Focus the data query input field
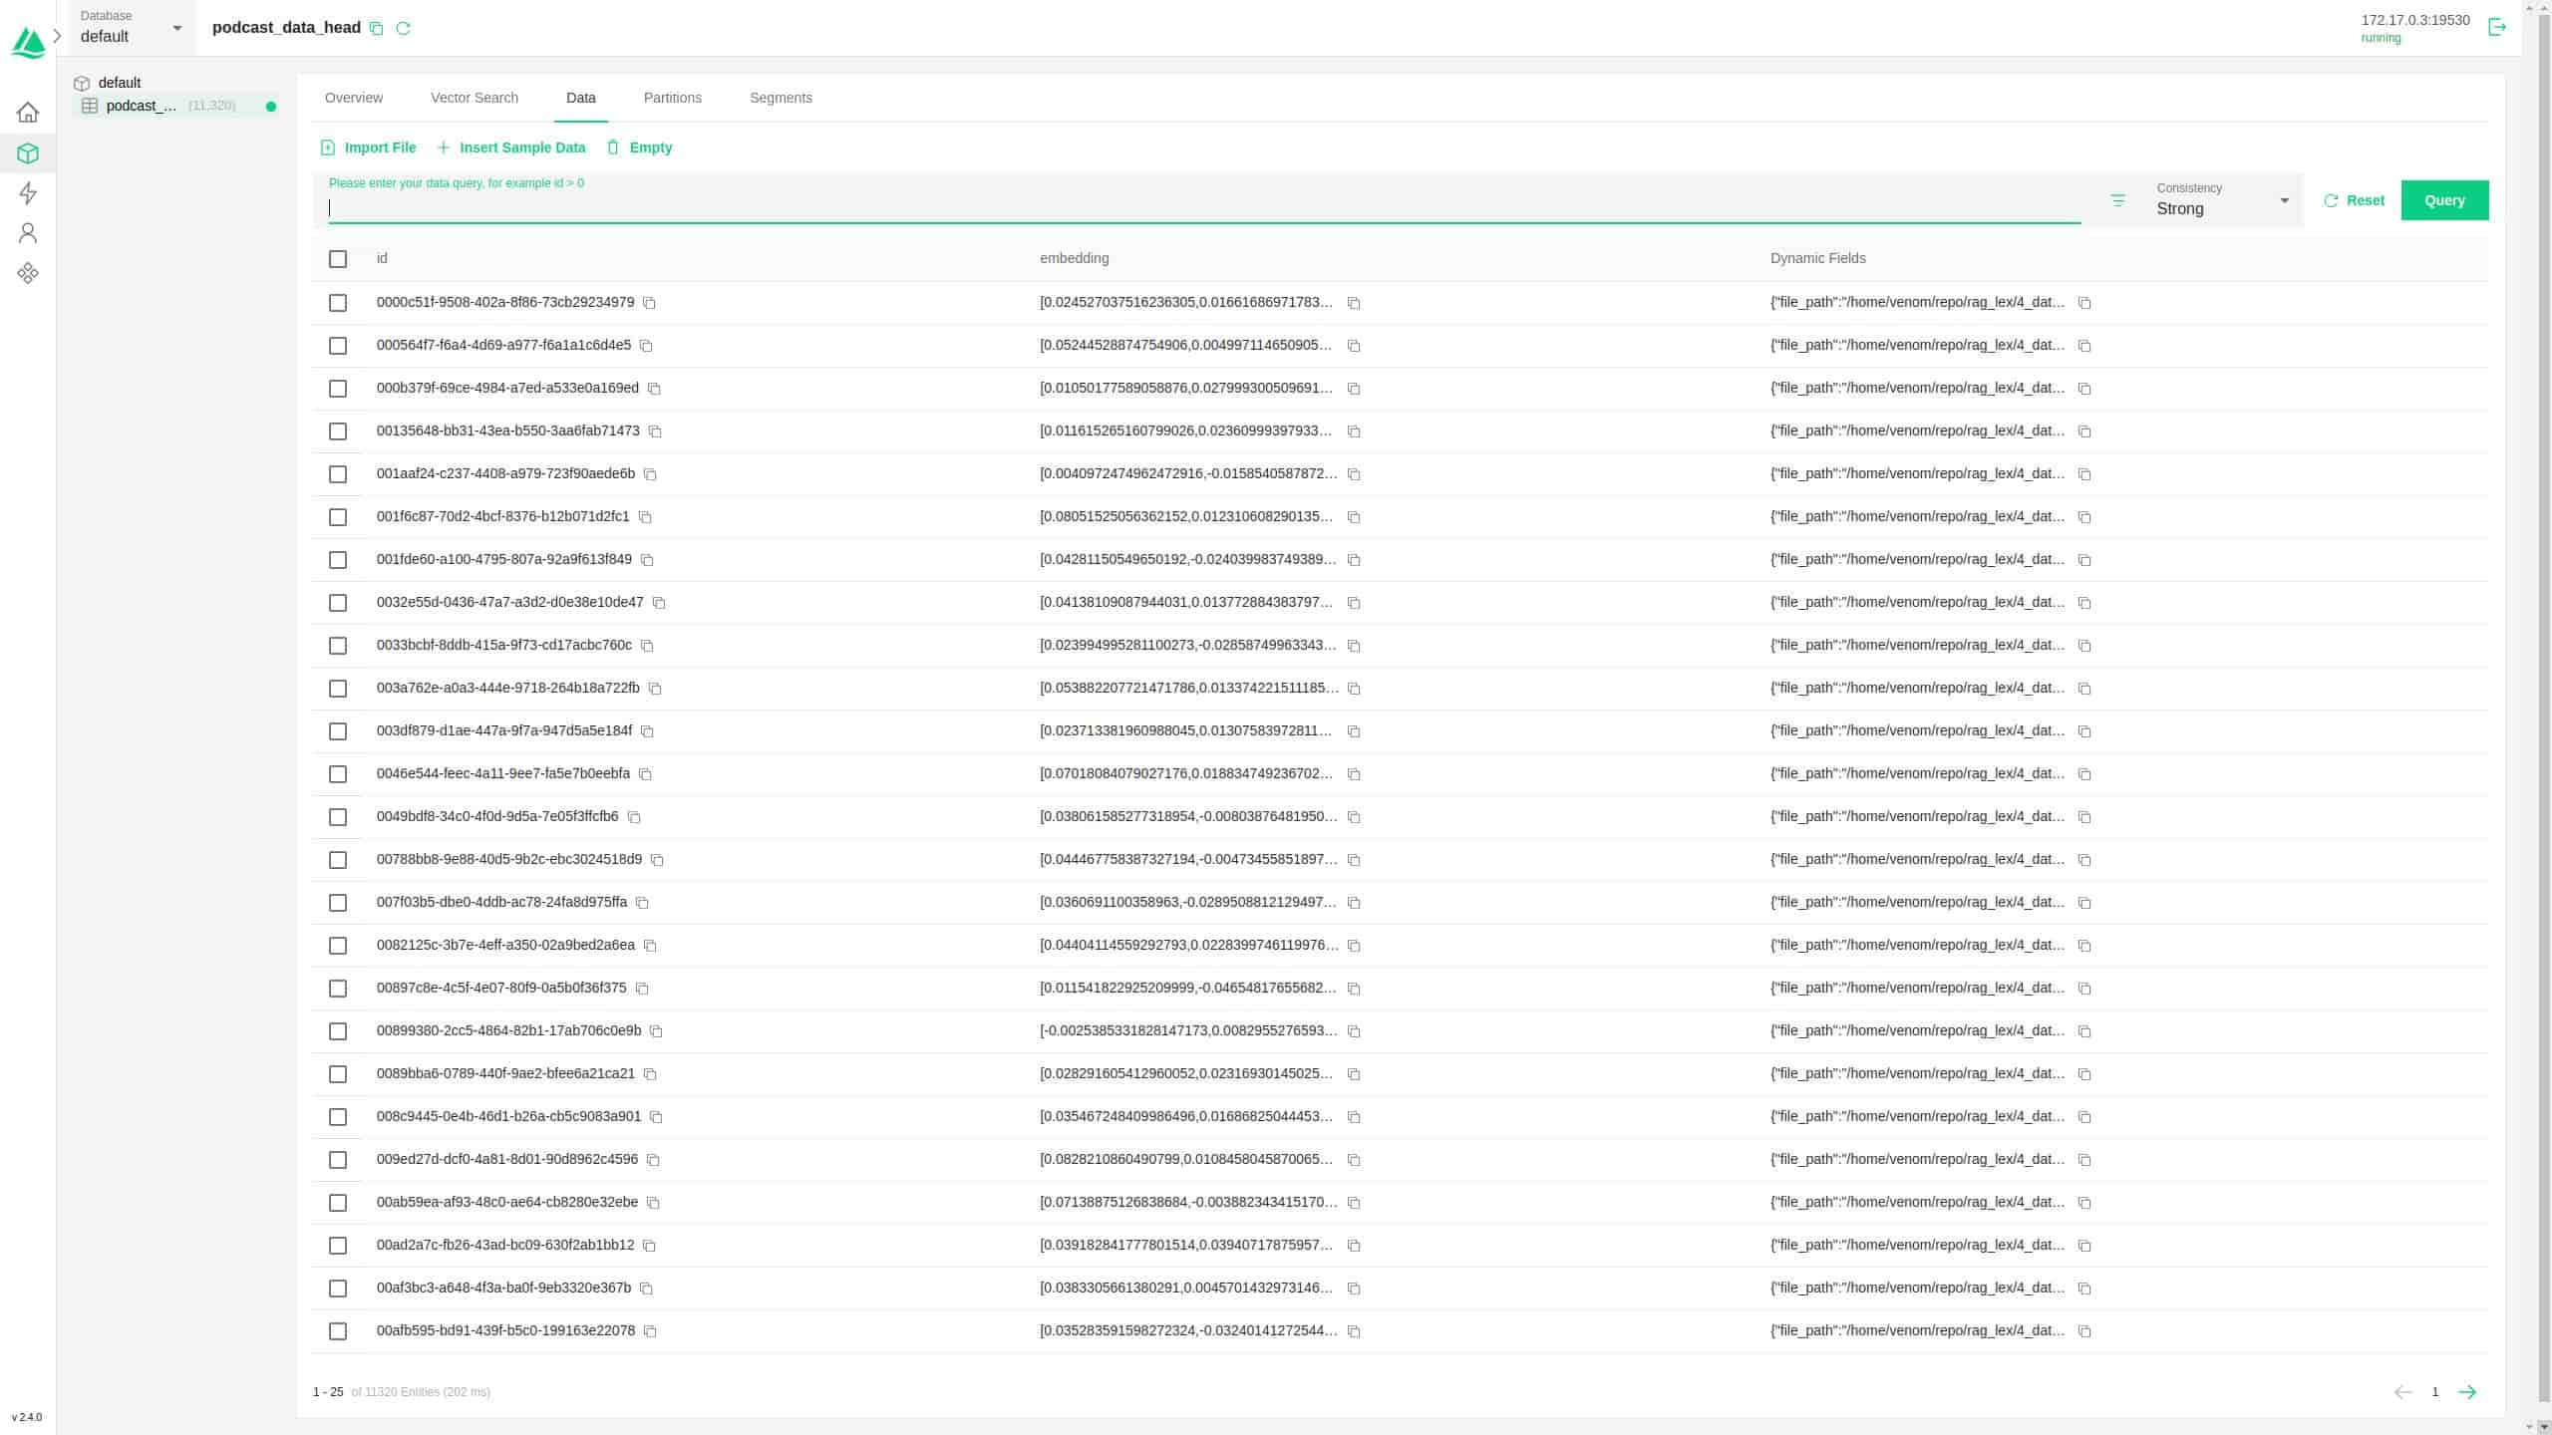This screenshot has height=1435, width=2552. tap(1196, 208)
